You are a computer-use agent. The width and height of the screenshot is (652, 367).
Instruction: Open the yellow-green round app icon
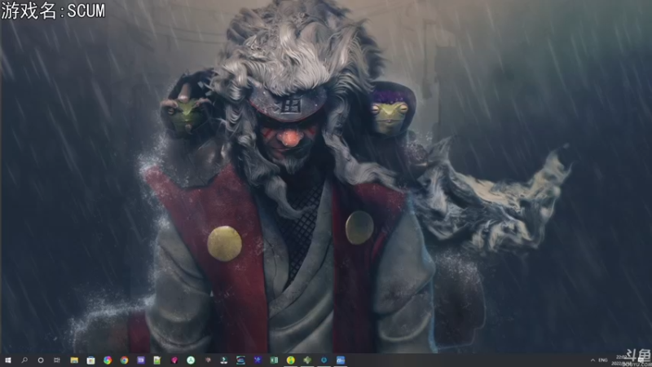click(x=291, y=360)
